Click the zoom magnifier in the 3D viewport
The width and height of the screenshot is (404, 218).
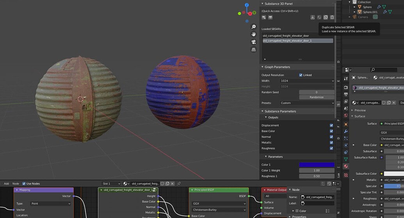(254, 27)
